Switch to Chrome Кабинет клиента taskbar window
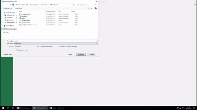The image size is (197, 110). coord(24,108)
